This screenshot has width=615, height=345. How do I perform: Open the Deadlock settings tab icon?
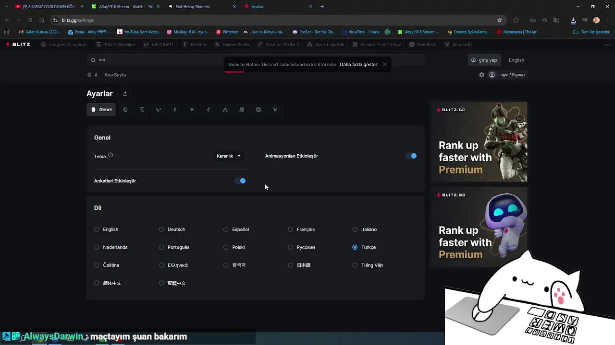click(x=258, y=110)
